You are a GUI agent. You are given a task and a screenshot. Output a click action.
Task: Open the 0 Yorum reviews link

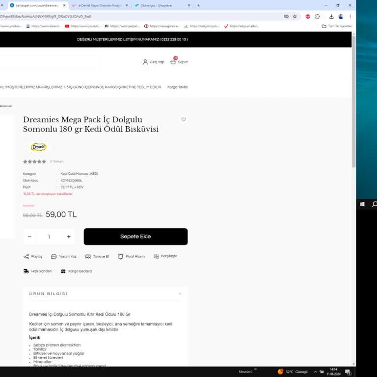57,162
